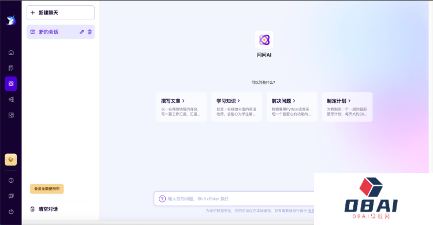Screen dimensions: 433x225
Task: Click the 问问AI logo icon
Action: 264,40
